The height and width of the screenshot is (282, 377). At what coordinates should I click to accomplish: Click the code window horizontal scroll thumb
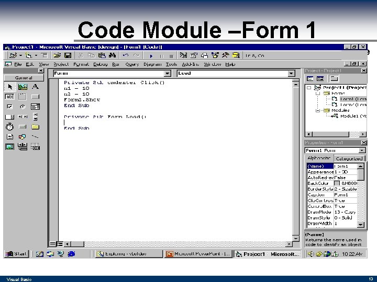click(77, 244)
